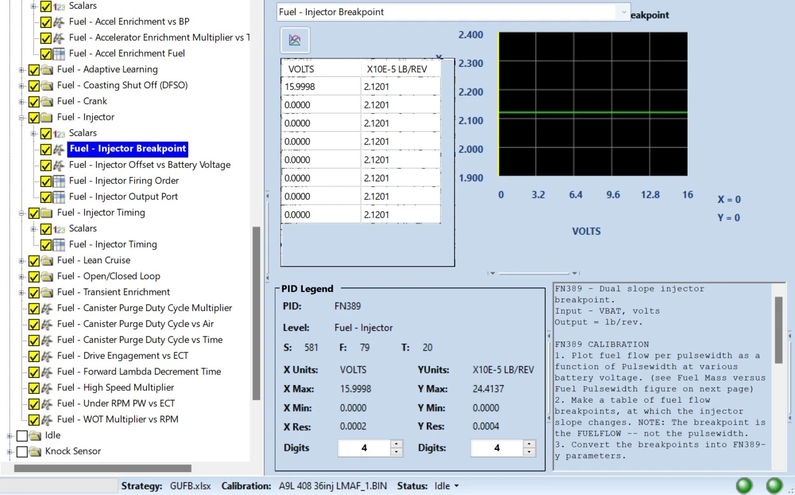This screenshot has height=495, width=795.
Task: Click folder icon of Fuel - Adaptive Learning
Action: tap(47, 69)
